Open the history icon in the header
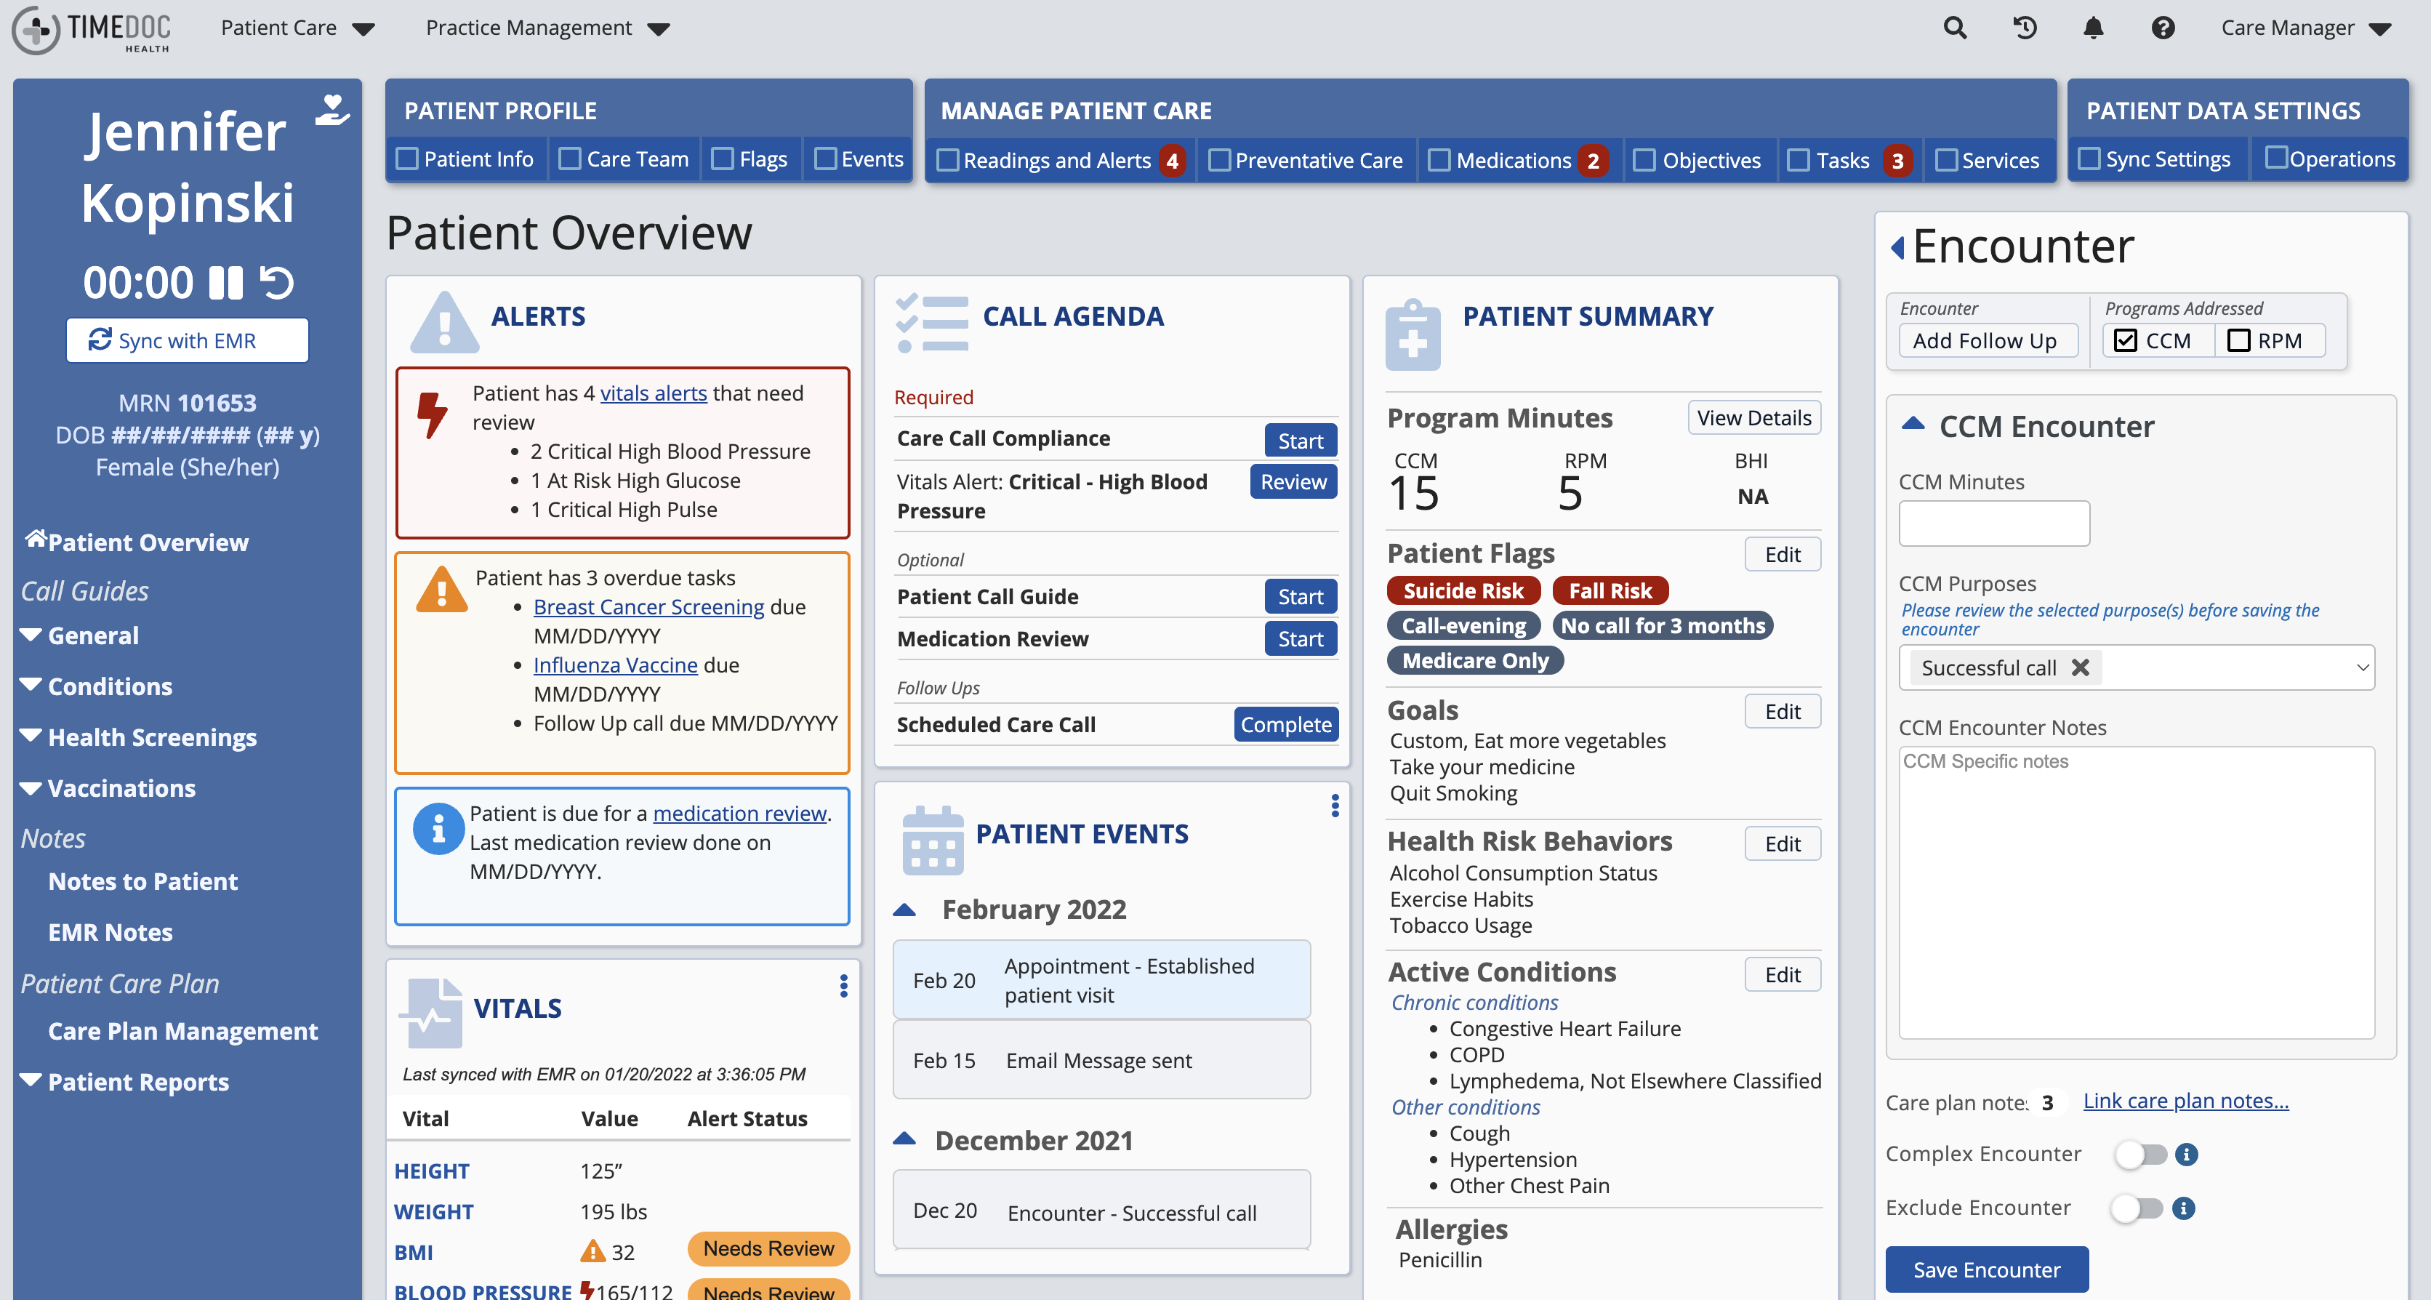 pyautogui.click(x=2023, y=28)
